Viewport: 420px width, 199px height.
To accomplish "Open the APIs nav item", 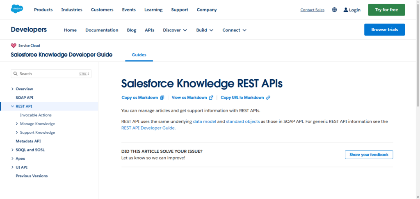I will click(149, 30).
